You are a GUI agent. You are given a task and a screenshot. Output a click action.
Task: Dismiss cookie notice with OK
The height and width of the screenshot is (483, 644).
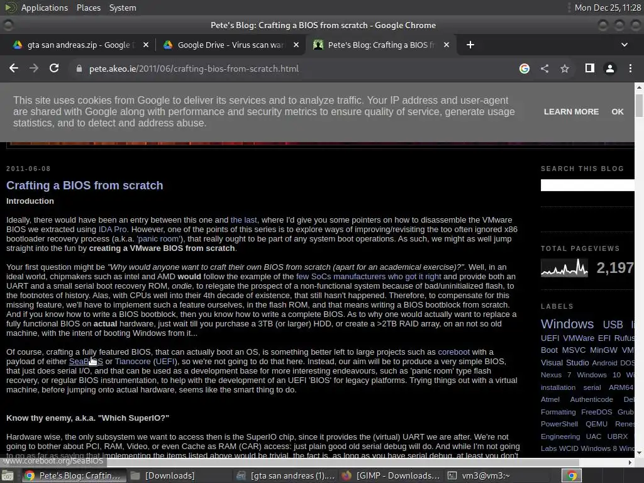tap(618, 112)
